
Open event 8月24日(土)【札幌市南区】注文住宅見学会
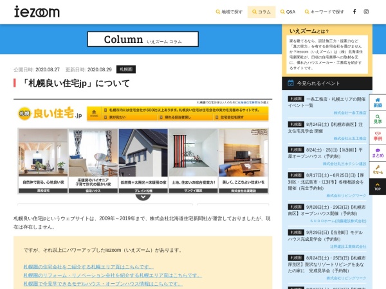click(327, 128)
